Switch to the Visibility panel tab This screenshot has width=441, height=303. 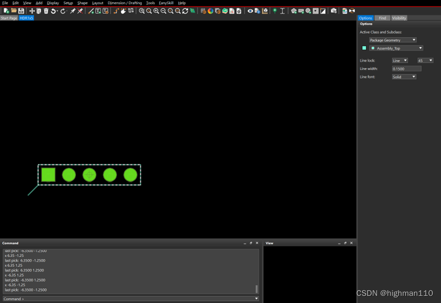[399, 18]
